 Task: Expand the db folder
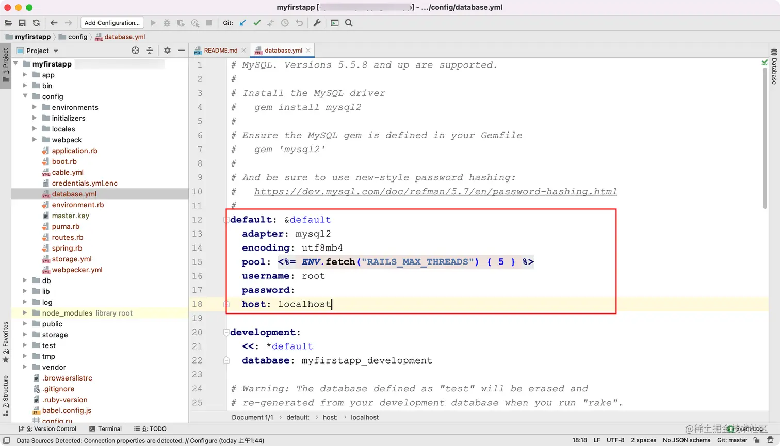[25, 280]
